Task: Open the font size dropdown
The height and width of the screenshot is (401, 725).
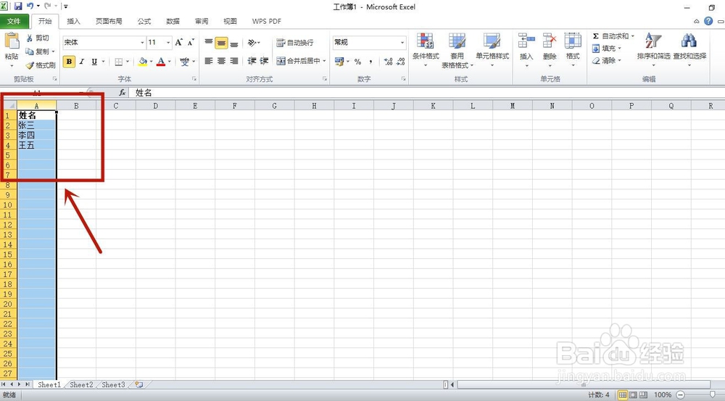Action: (x=168, y=43)
